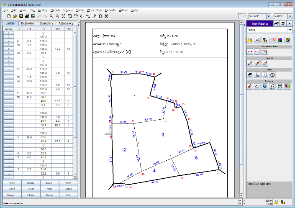Image resolution: width=295 pixels, height=208 pixels.
Task: Open the small blank dropdown left of Variable
Action: pos(244,16)
